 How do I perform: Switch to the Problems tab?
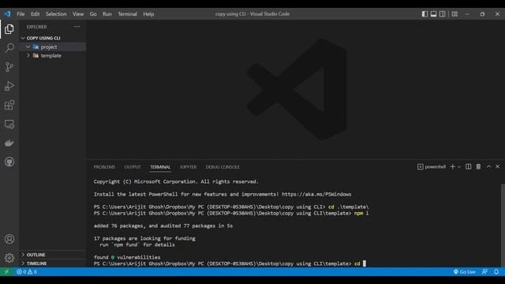(104, 166)
